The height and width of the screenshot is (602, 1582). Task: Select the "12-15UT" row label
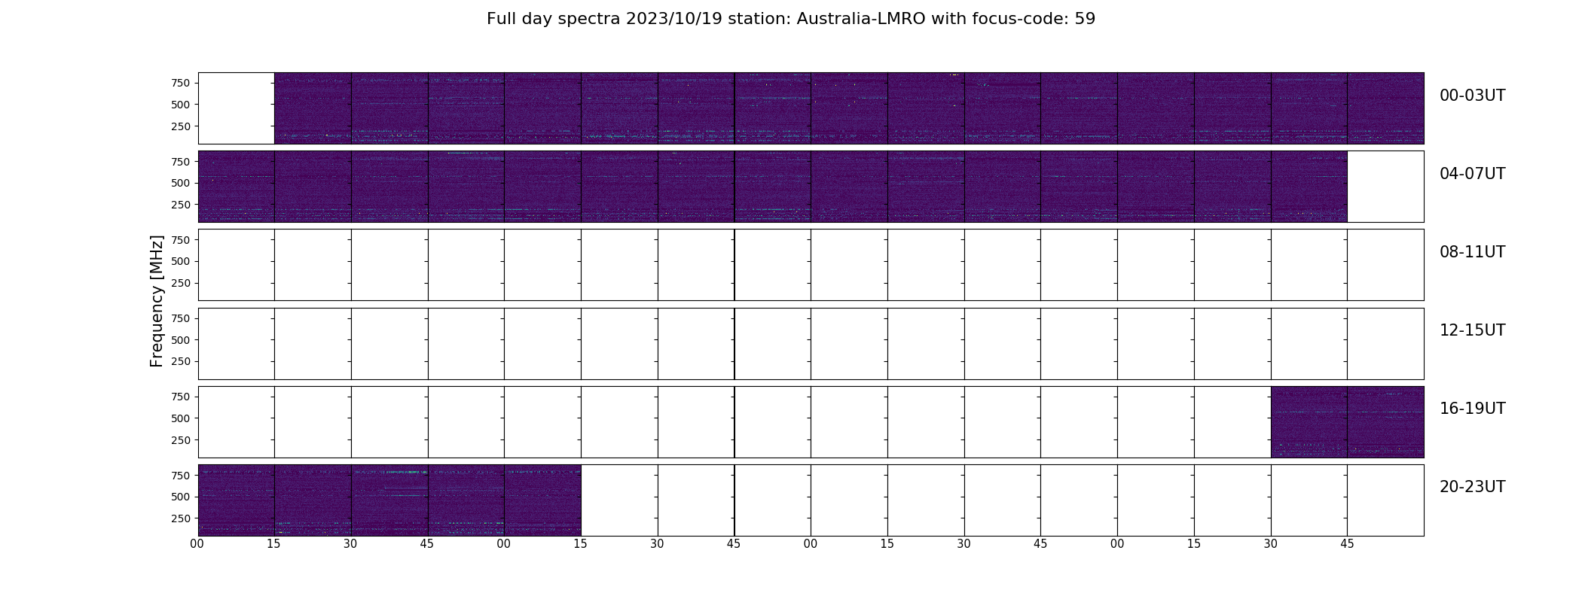(1472, 330)
